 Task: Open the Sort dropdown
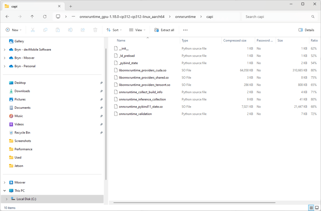coord(114,30)
